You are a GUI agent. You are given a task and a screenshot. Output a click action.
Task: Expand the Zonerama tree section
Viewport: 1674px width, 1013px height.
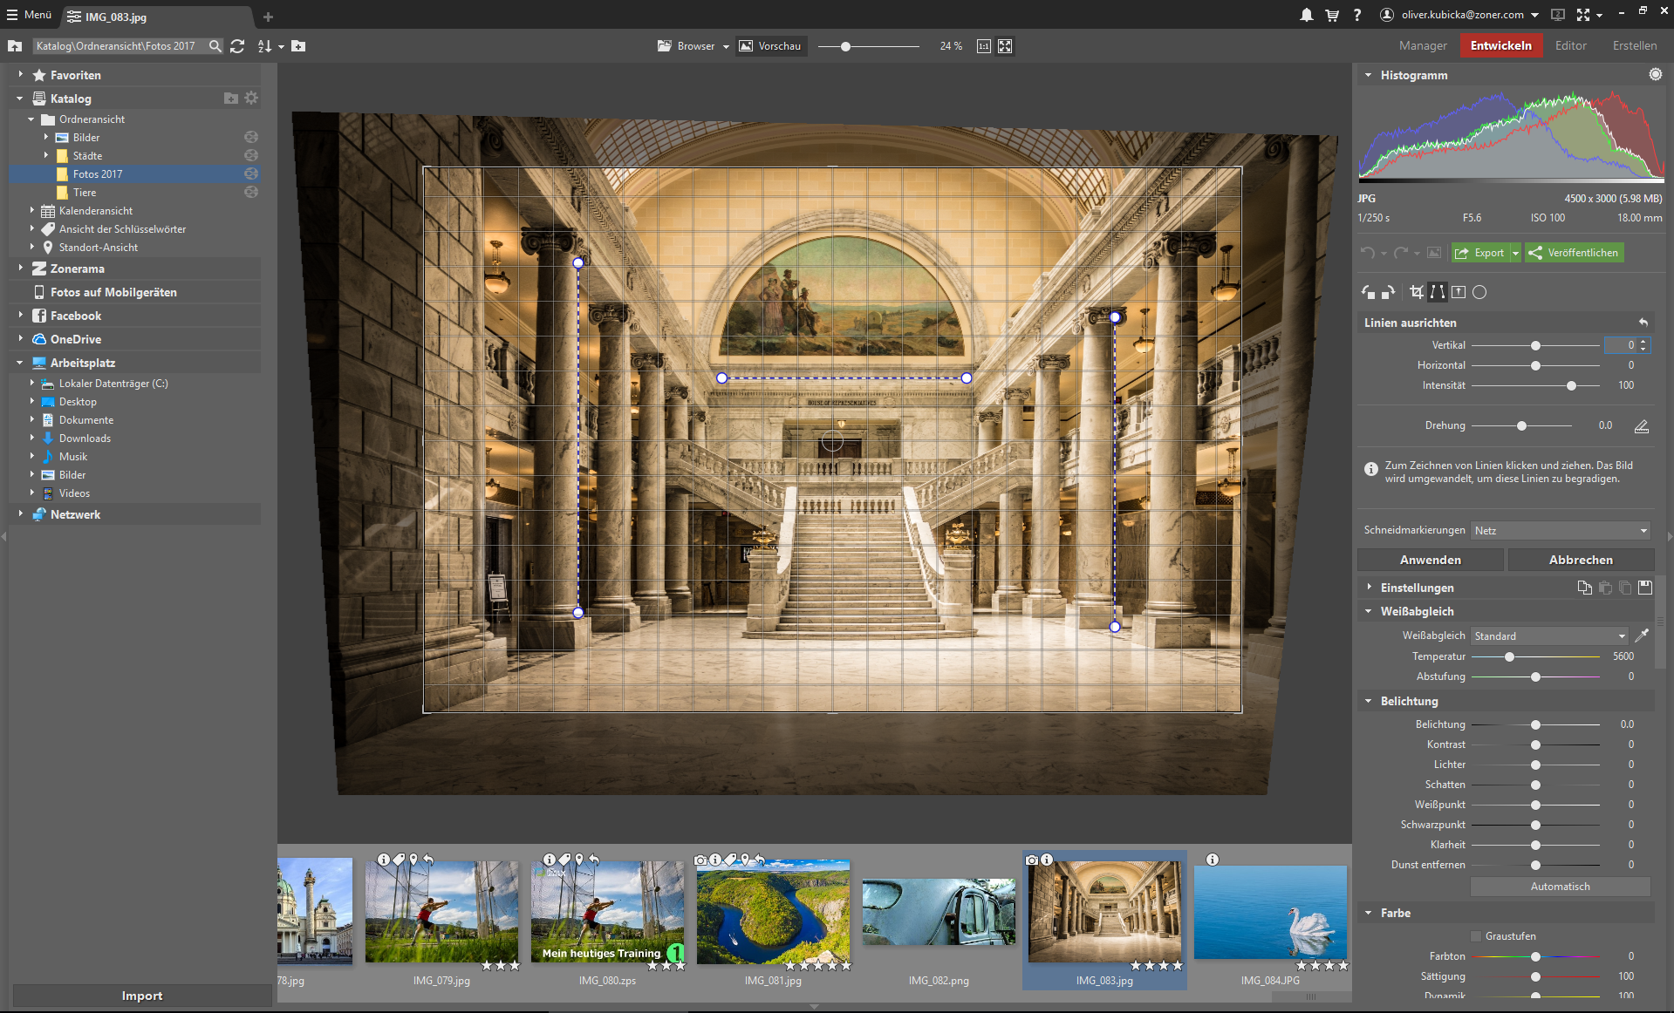click(20, 269)
